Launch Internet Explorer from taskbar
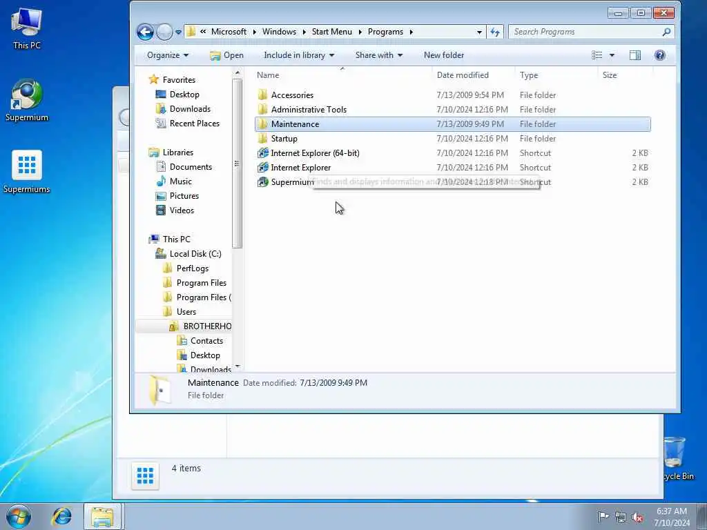707x530 pixels. (61, 516)
